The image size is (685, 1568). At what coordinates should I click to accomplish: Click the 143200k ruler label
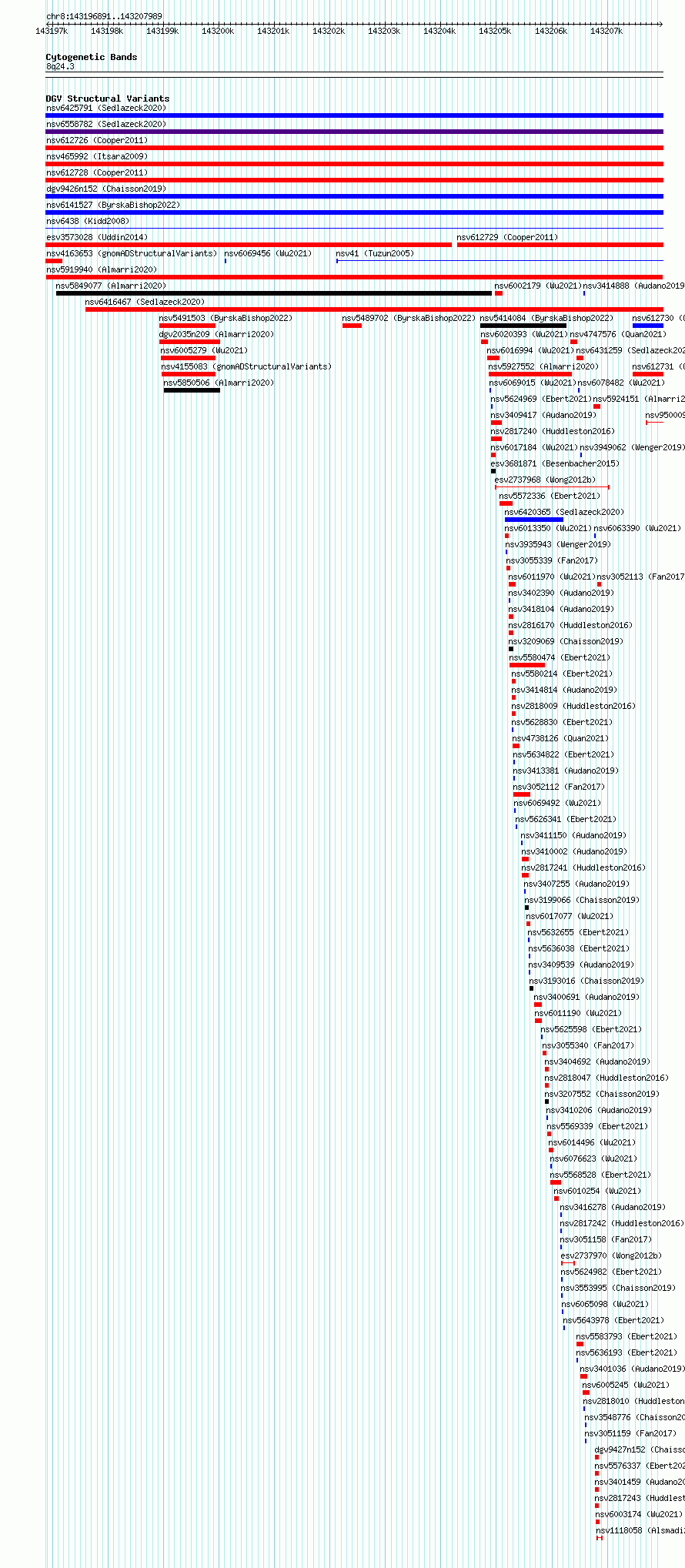(x=218, y=32)
